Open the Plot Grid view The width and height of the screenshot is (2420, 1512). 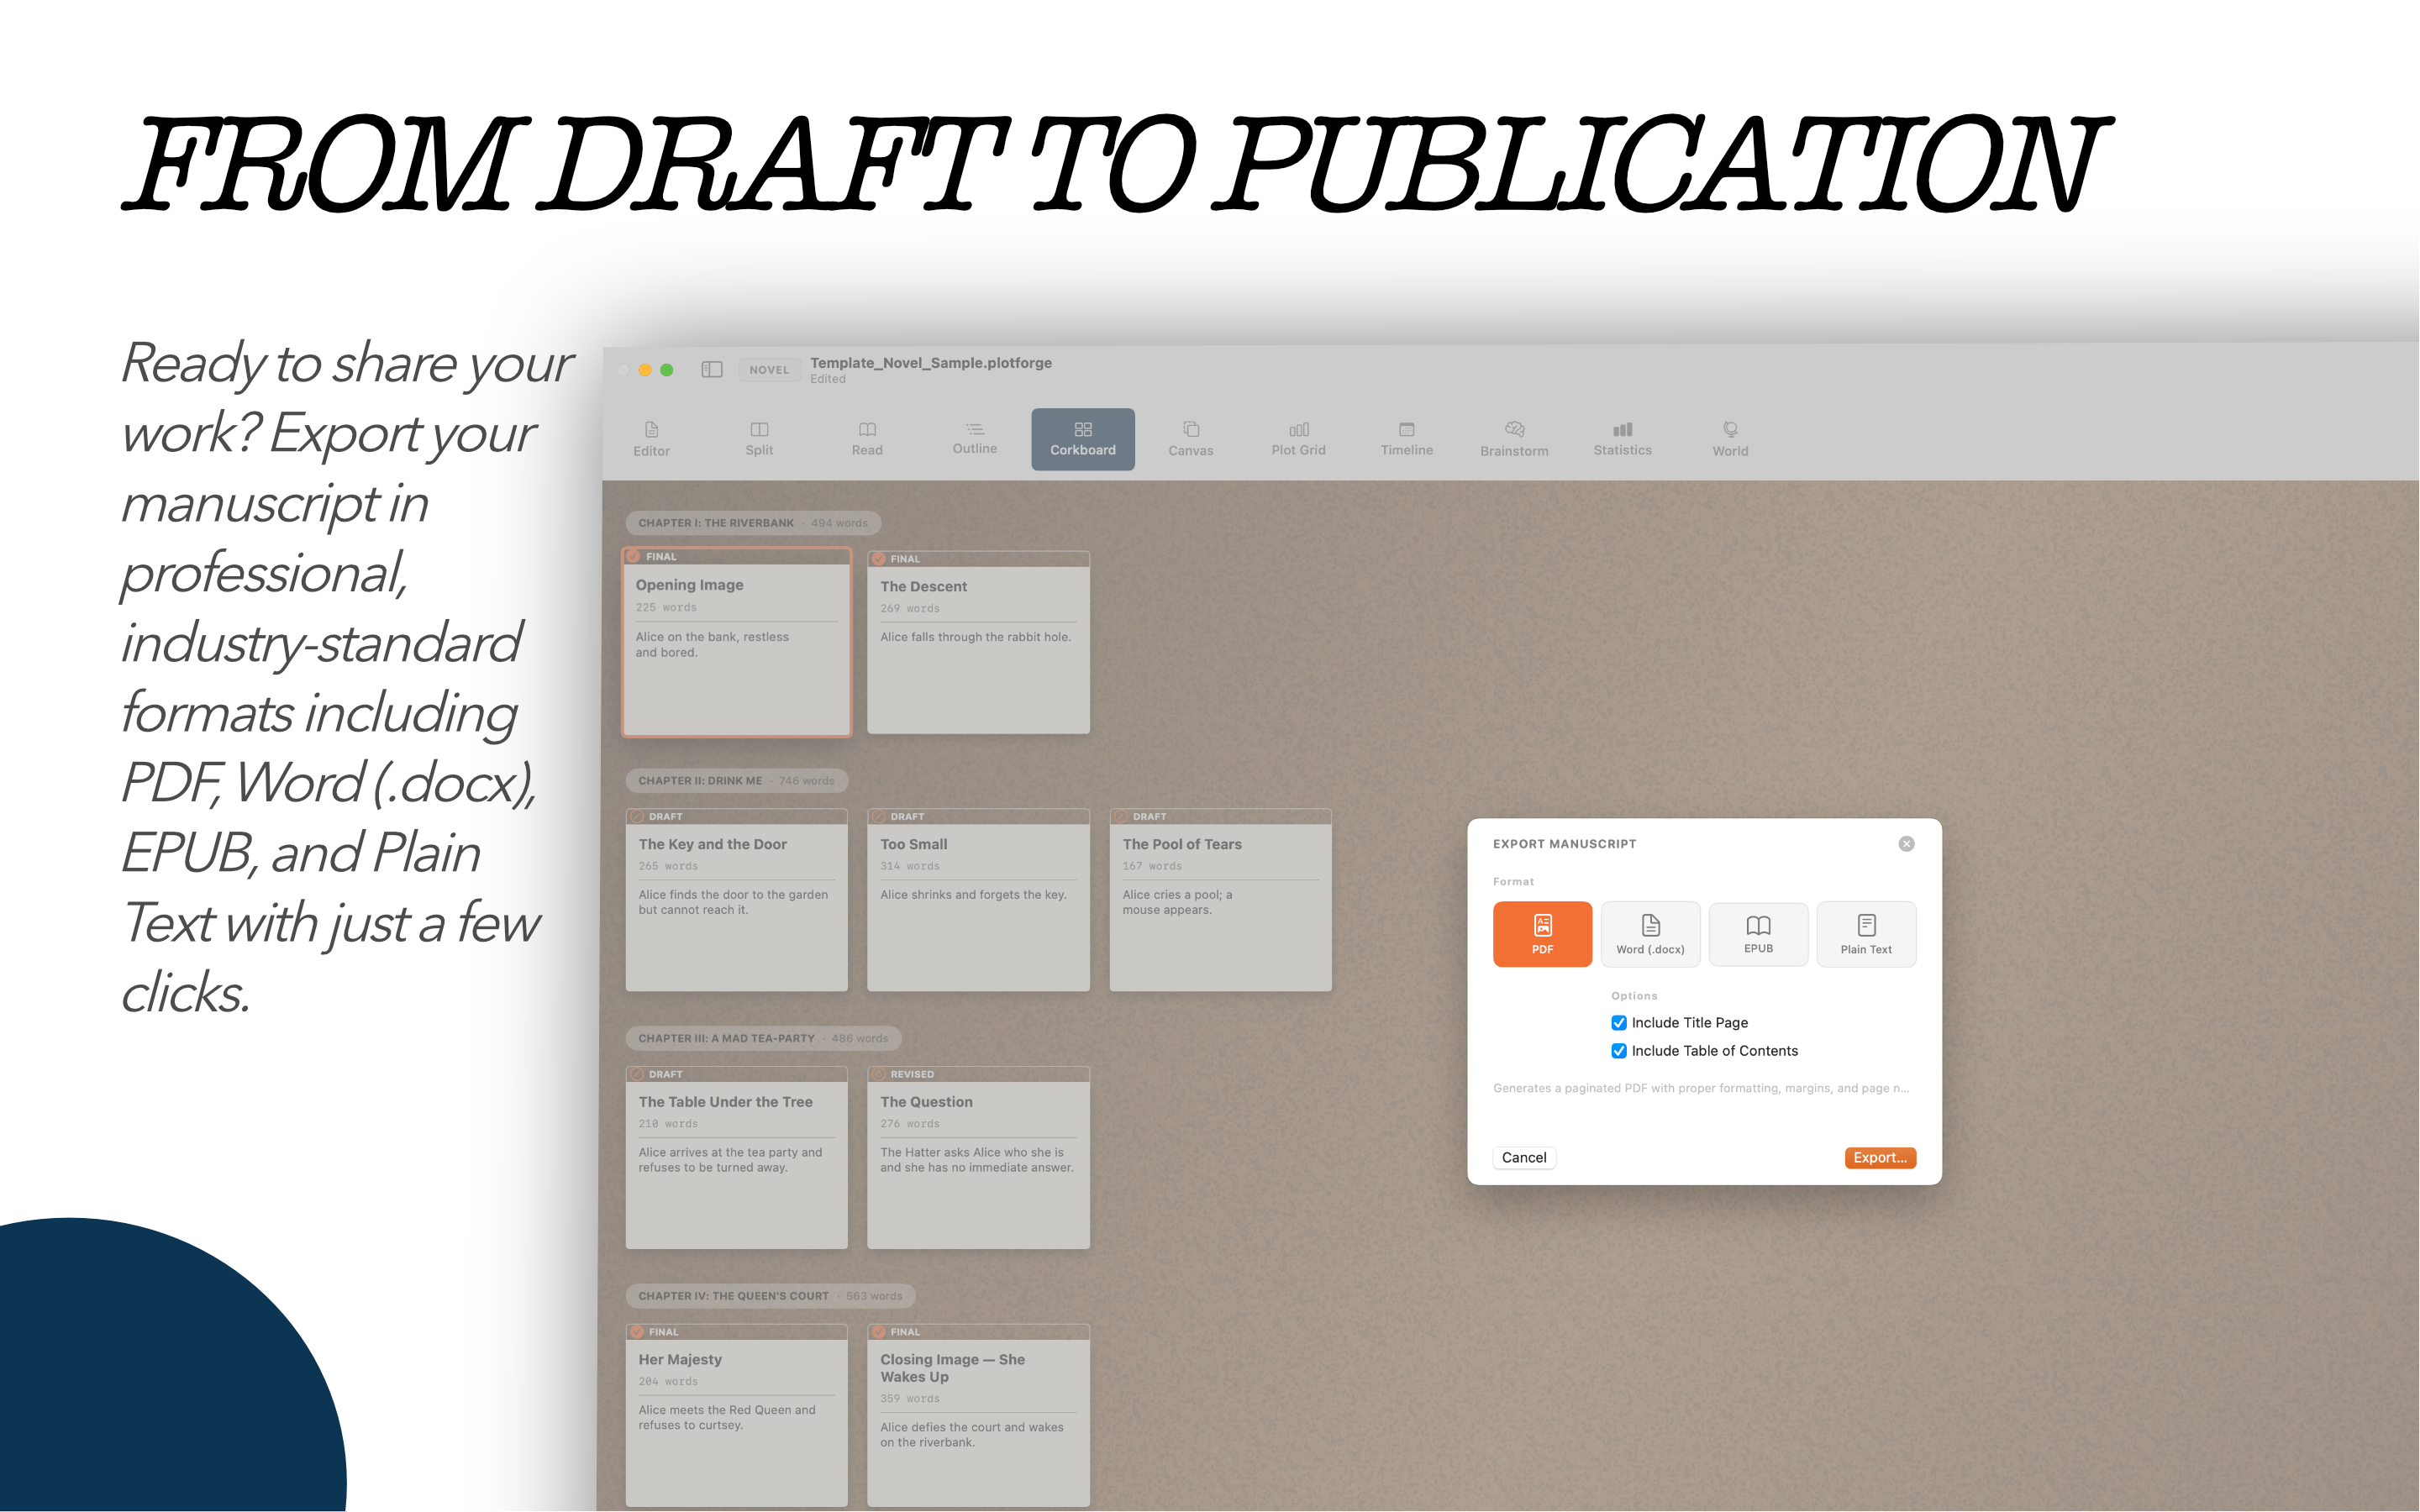1298,439
